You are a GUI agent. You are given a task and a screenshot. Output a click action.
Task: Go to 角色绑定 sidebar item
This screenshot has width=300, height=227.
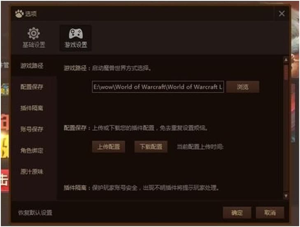tap(32, 150)
